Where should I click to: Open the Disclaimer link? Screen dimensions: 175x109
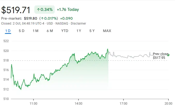pyautogui.click(x=79, y=24)
